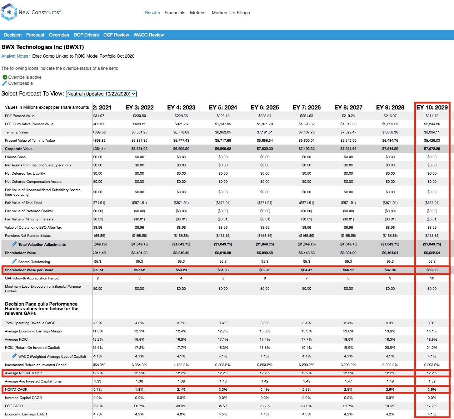Click the Shareholder Value per Share row label
The image size is (454, 419).
(x=29, y=270)
